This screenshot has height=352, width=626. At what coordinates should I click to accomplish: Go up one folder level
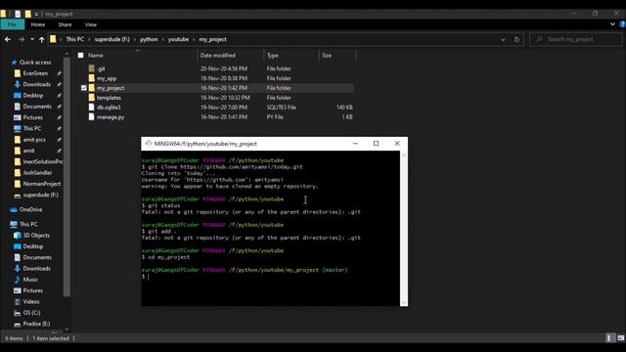[41, 39]
